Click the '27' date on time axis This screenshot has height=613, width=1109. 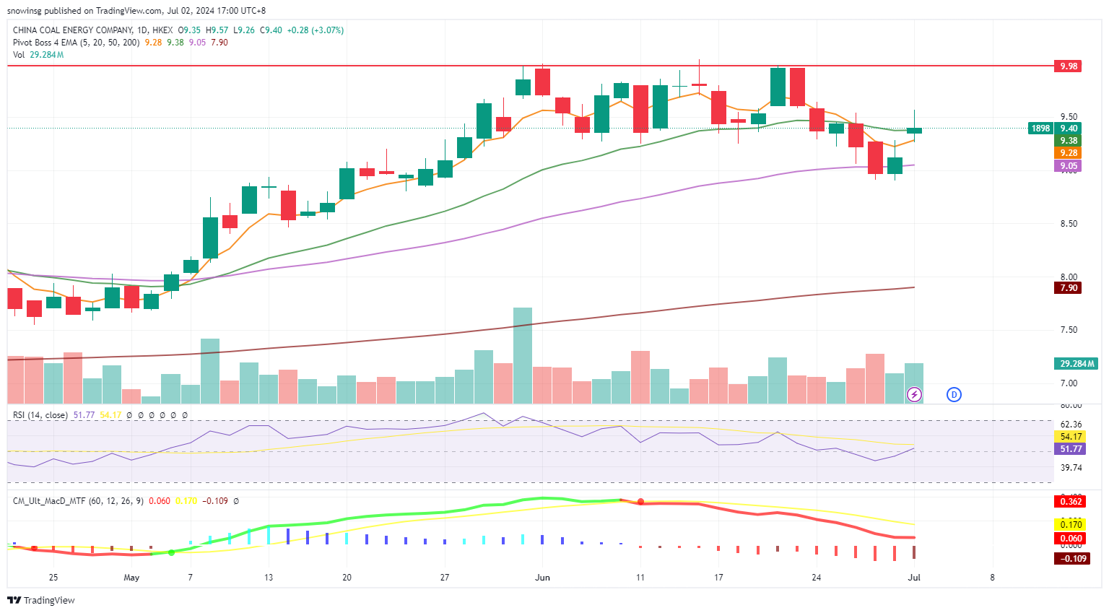[x=445, y=578]
